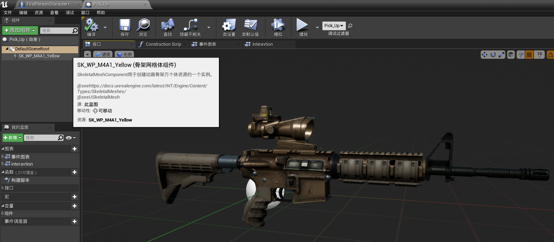Add a new variable with plus
Screen dimensions: 554x242
click(x=74, y=206)
